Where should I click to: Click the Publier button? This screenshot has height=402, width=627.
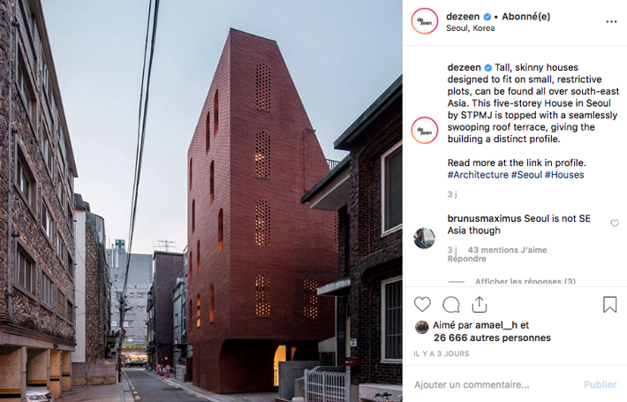point(601,384)
